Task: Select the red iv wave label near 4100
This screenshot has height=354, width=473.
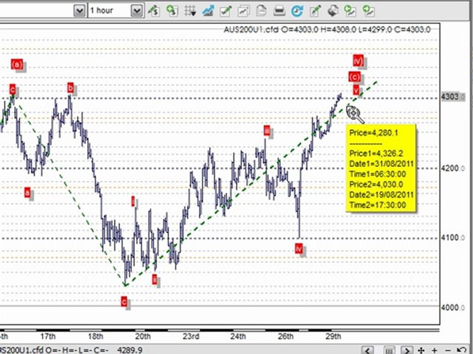Action: pos(299,249)
